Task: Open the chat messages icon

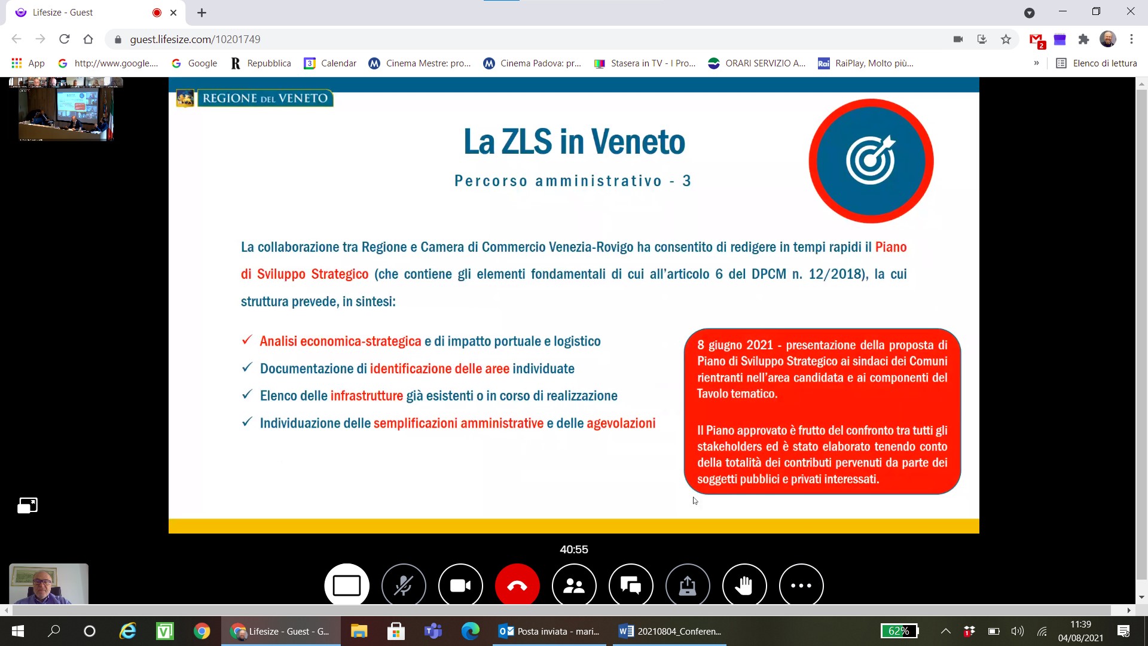Action: point(631,586)
